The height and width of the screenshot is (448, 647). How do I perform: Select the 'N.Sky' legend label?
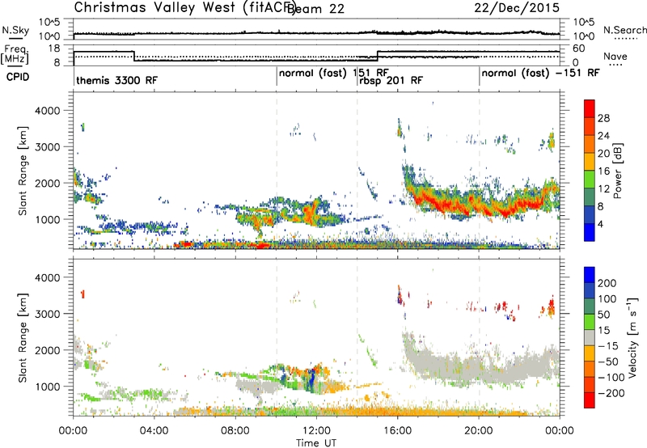(15, 30)
